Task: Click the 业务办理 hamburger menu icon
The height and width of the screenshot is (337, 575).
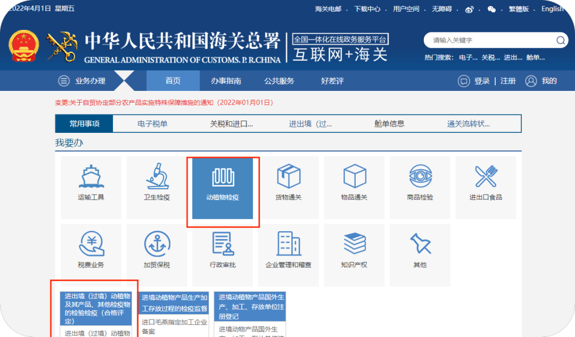Action: coord(64,81)
